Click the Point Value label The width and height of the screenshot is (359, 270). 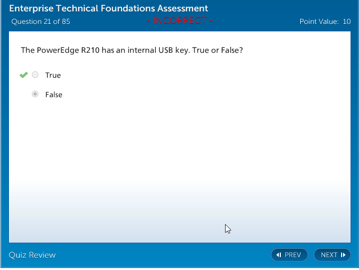pyautogui.click(x=319, y=21)
